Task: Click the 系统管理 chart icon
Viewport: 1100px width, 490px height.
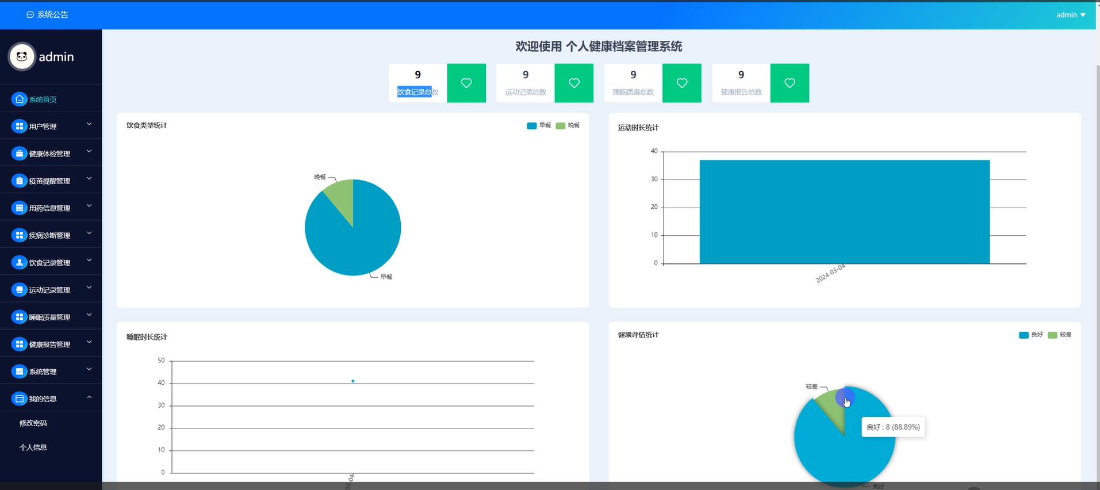Action: (x=20, y=372)
